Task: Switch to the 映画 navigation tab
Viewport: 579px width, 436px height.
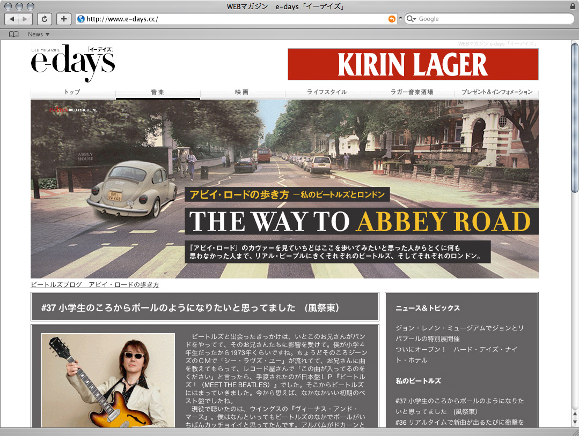Action: [242, 92]
